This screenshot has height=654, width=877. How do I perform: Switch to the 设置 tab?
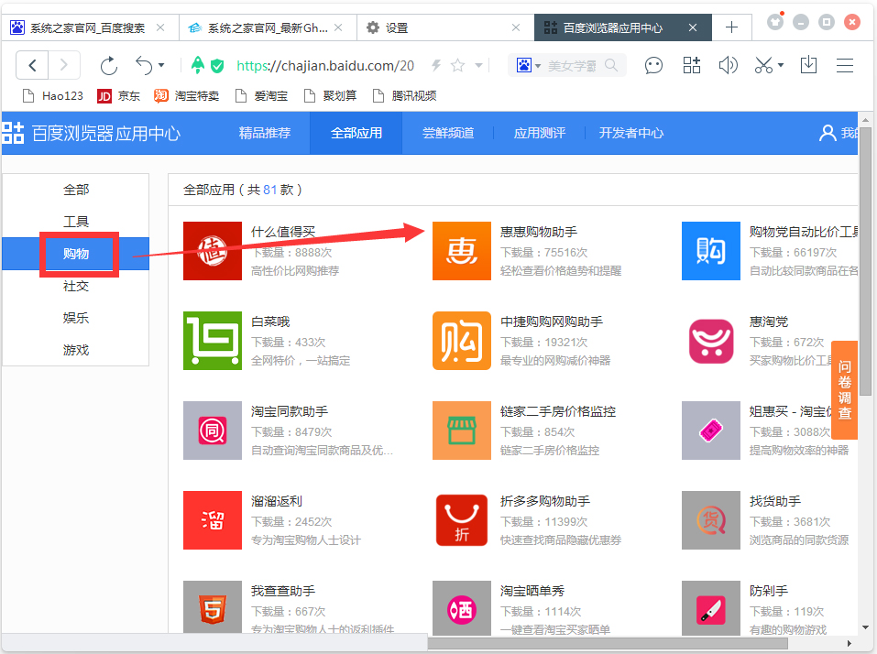445,28
